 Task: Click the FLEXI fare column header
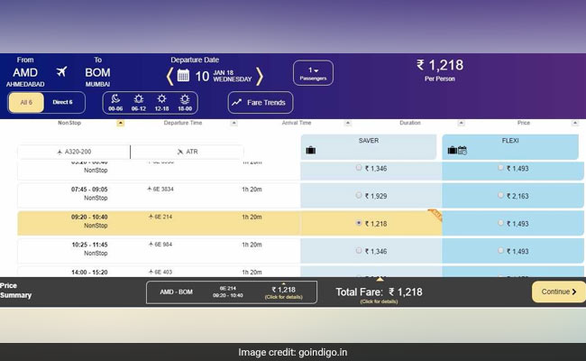[510, 146]
